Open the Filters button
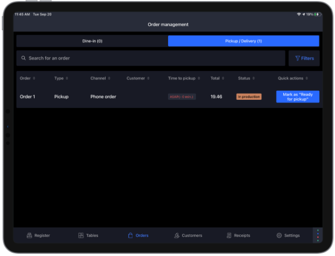Screen dimensions: 335x256 click(x=304, y=58)
